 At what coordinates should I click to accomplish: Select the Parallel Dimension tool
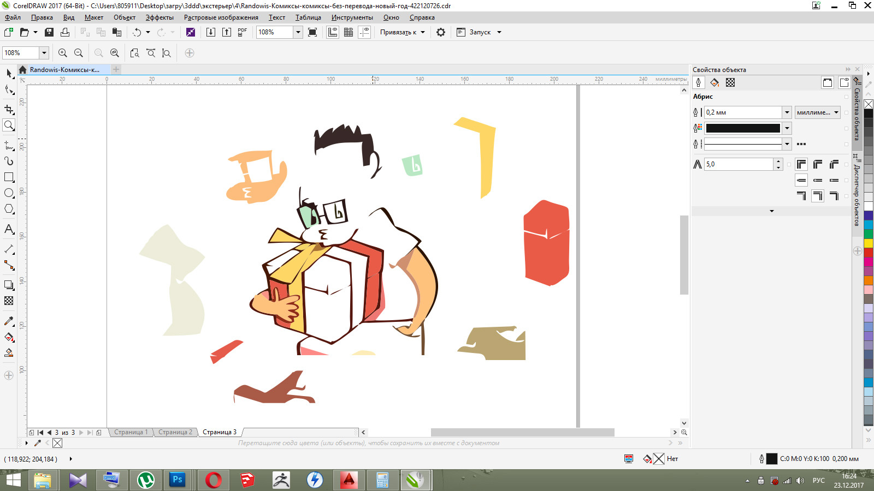pyautogui.click(x=9, y=249)
